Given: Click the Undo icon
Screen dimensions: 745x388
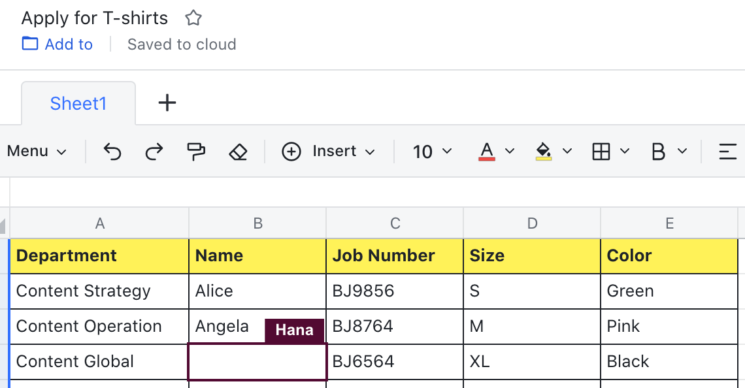Looking at the screenshot, I should click(x=112, y=151).
